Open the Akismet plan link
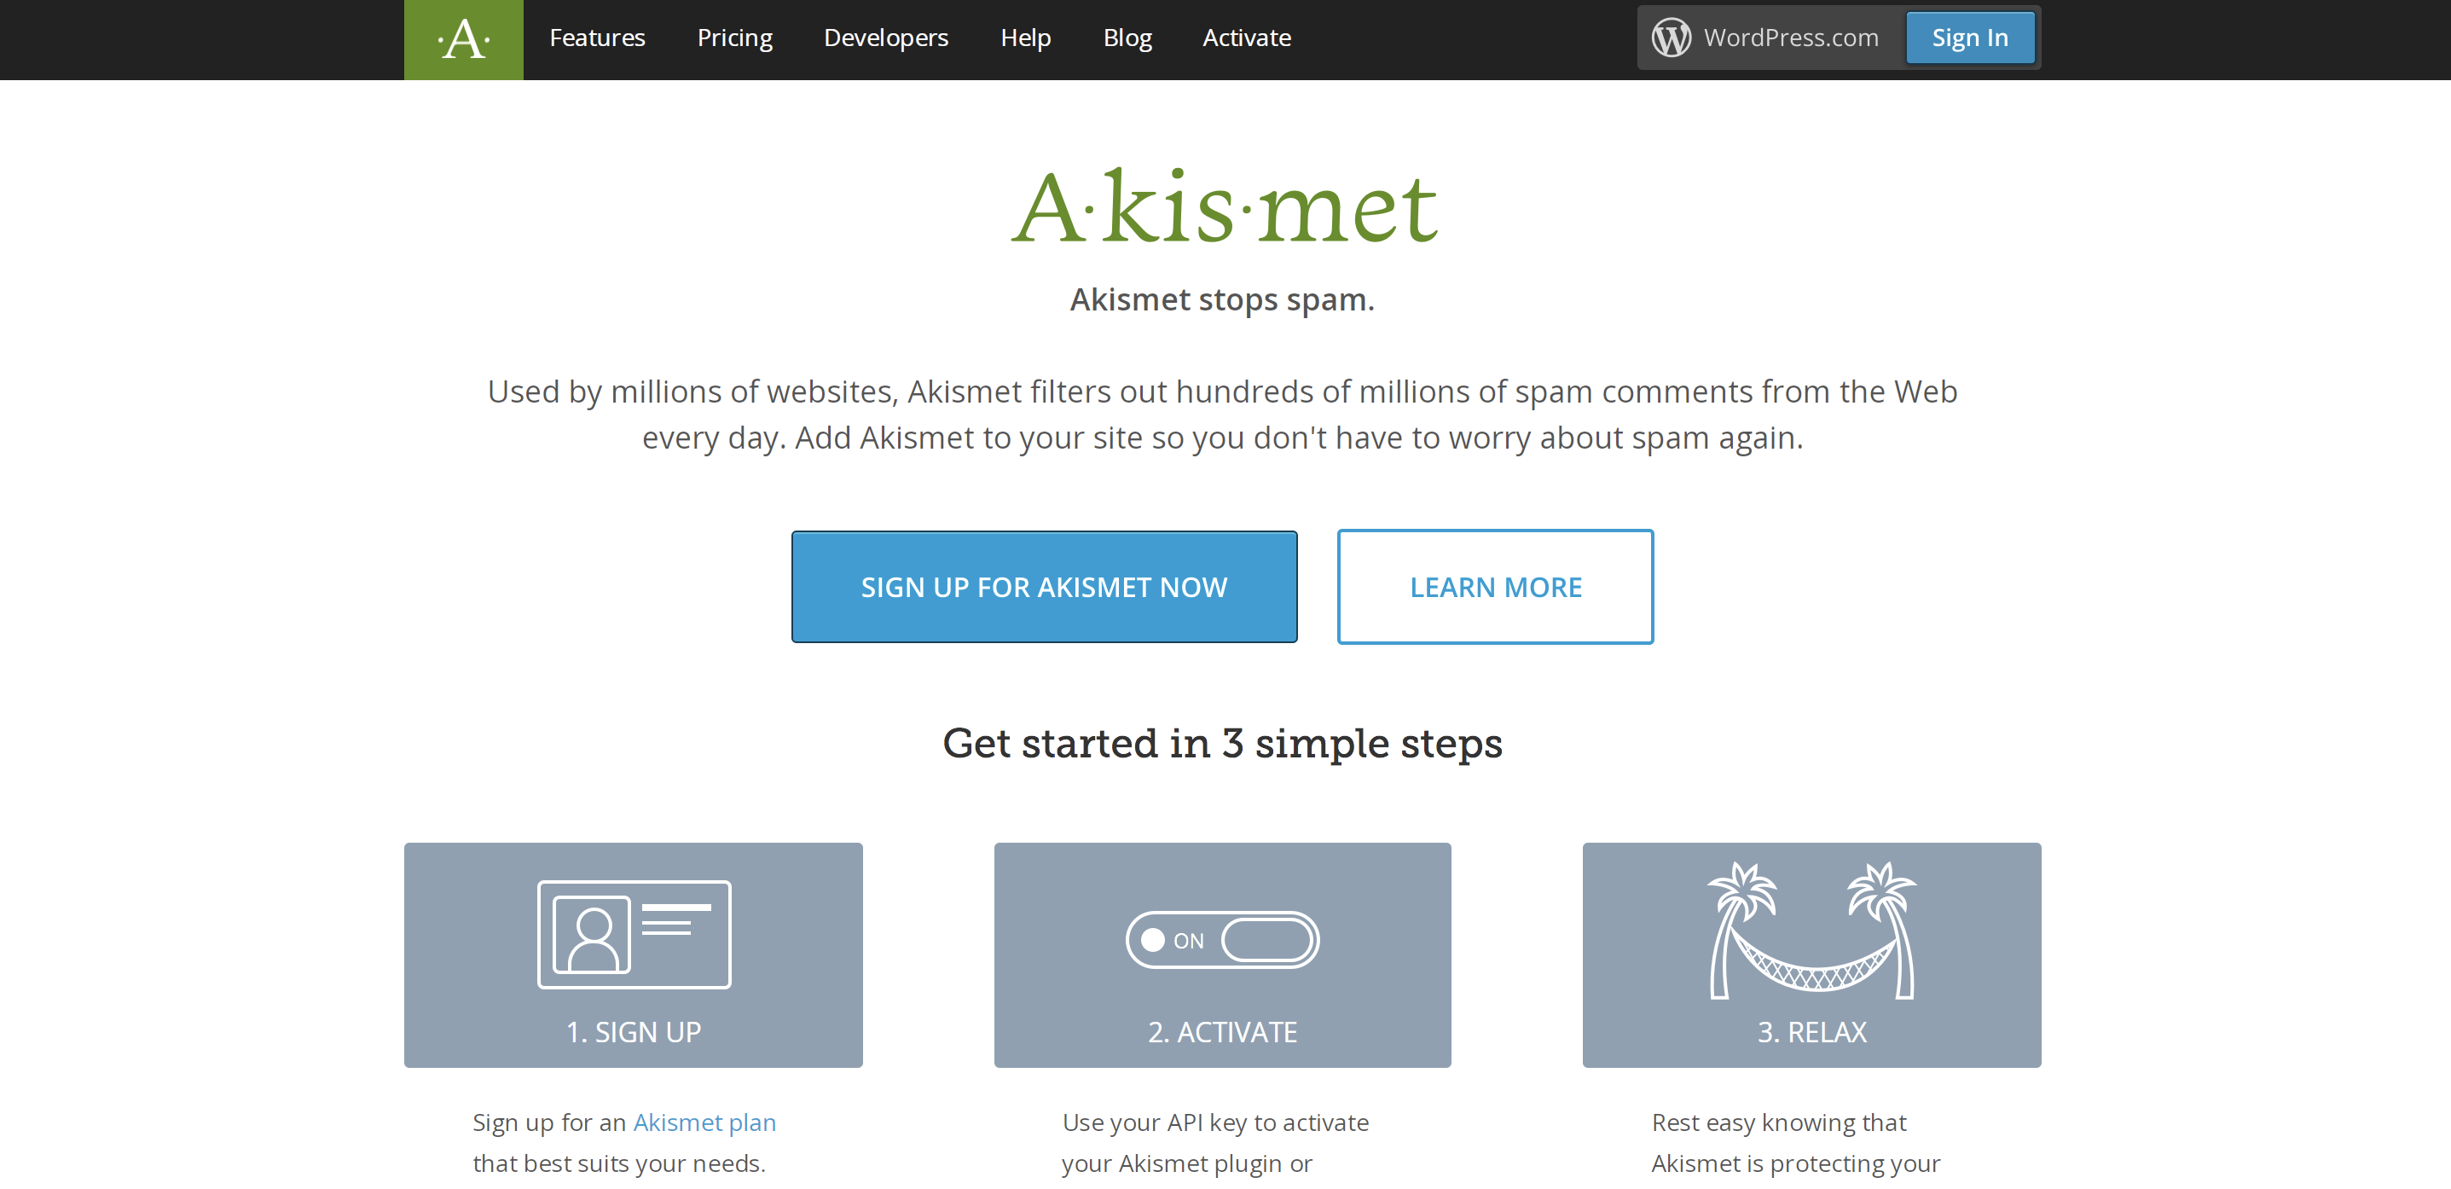Viewport: 2451px width, 1189px height. click(x=704, y=1122)
